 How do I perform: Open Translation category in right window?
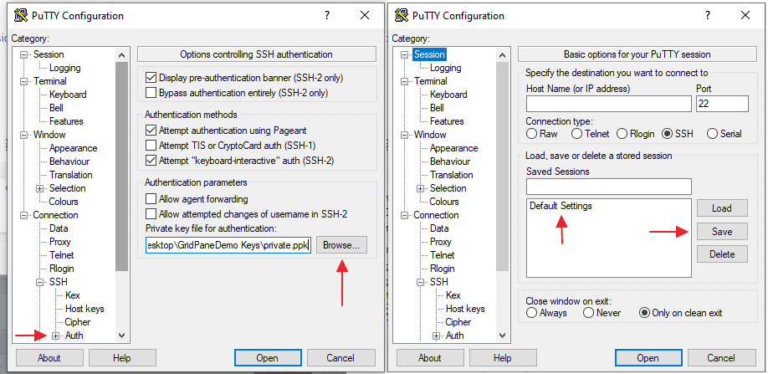[x=451, y=175]
